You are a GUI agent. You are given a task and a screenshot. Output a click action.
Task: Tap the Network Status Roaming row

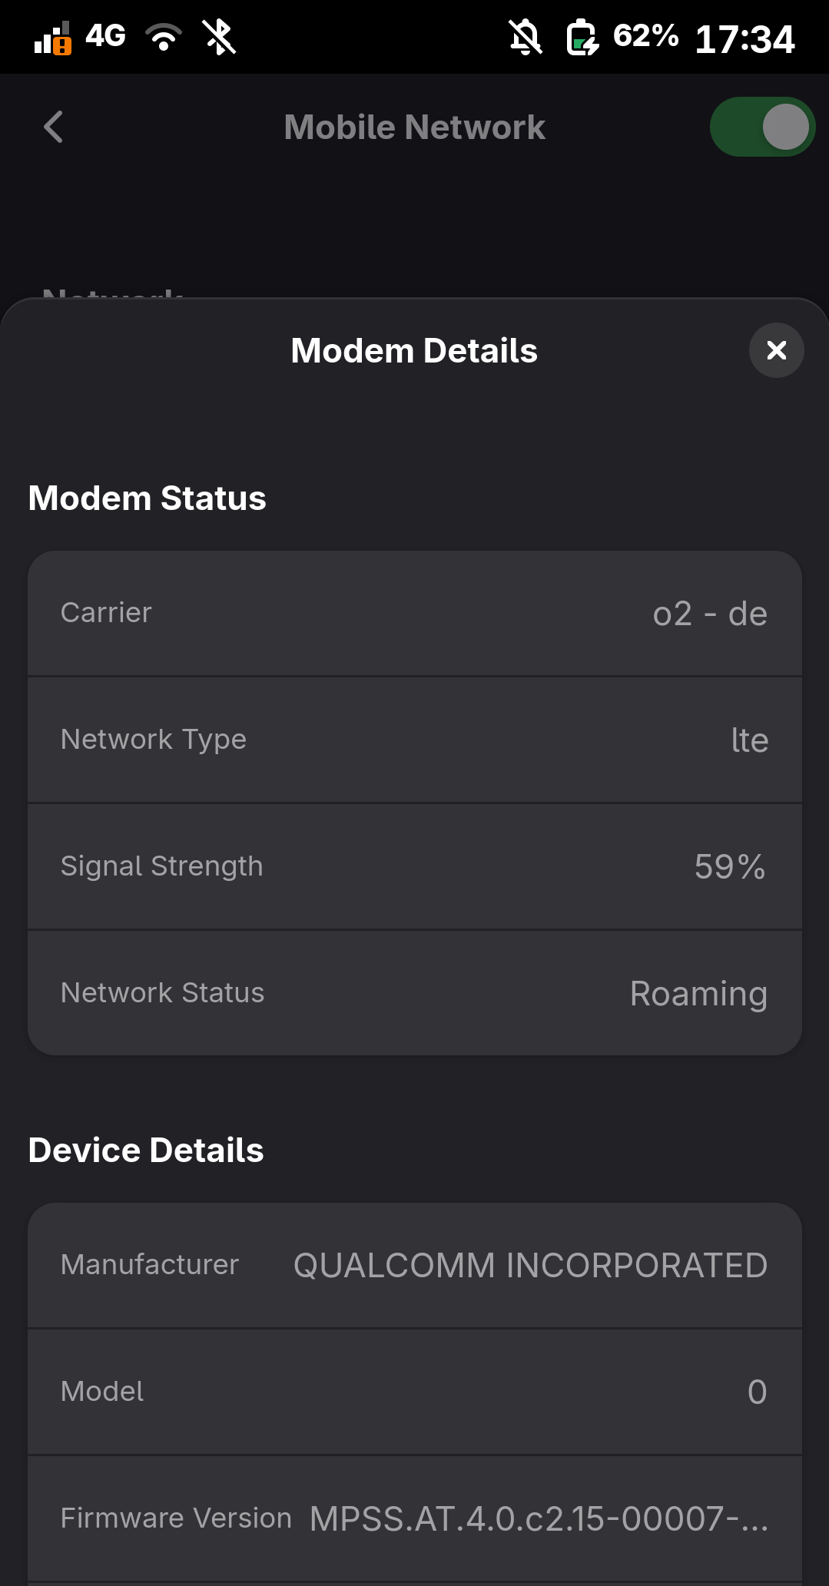point(415,992)
